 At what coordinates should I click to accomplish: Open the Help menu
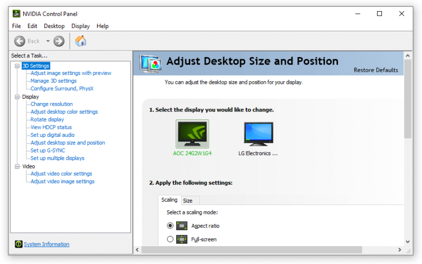(x=102, y=26)
